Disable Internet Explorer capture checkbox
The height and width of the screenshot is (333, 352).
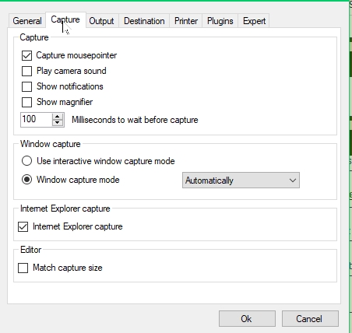tap(23, 226)
